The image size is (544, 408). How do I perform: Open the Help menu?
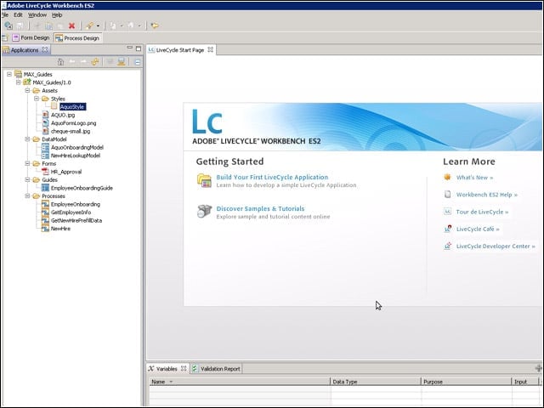tap(57, 15)
